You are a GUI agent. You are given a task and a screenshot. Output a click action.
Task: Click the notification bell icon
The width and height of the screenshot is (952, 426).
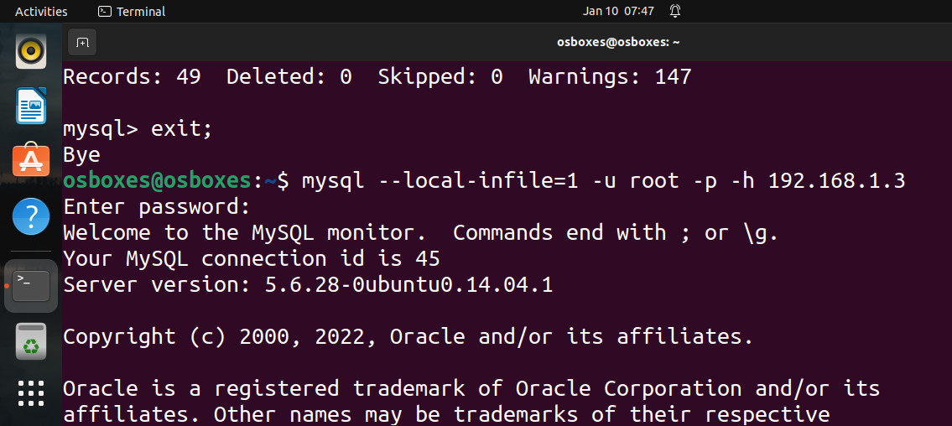[x=675, y=11]
